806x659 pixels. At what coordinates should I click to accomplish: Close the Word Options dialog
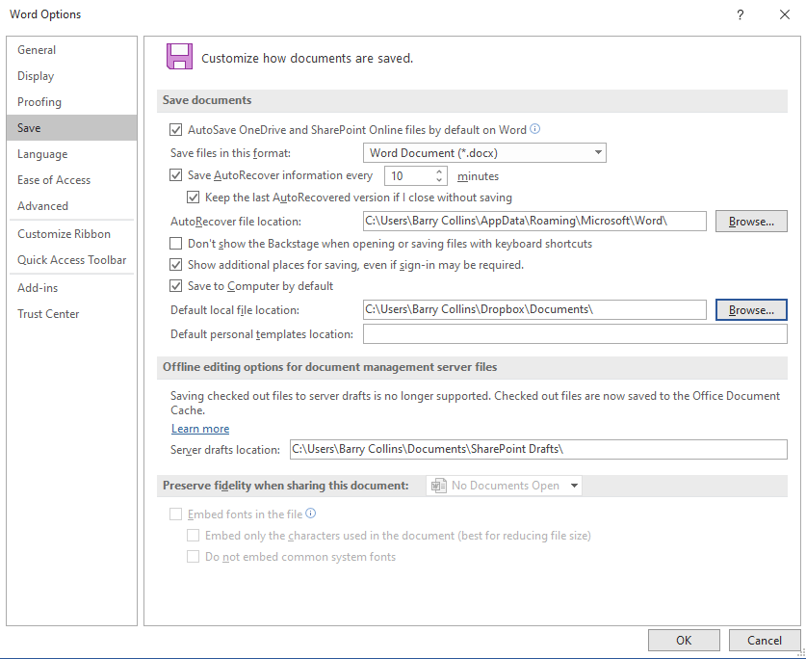(x=785, y=14)
